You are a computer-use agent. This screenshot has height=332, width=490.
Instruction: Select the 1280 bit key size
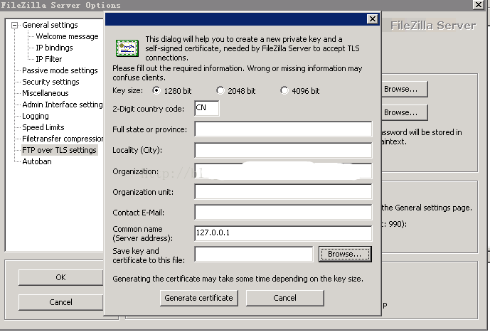tap(156, 90)
